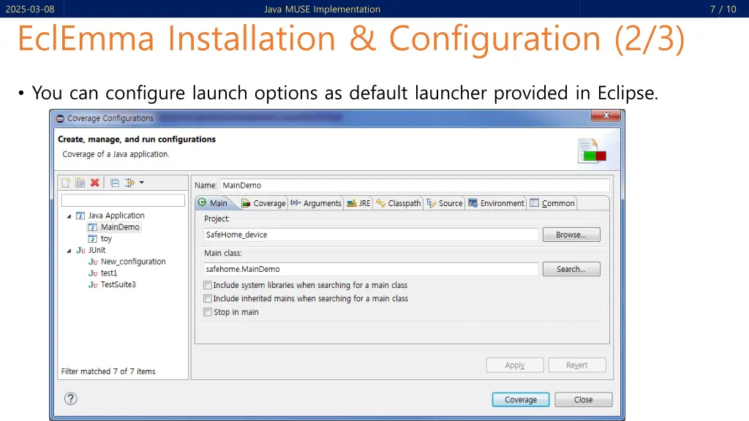Open the Arguments tab

pyautogui.click(x=316, y=203)
